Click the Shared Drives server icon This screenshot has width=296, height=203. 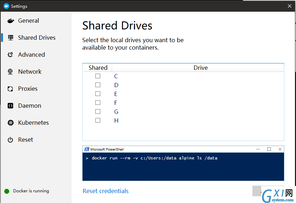pos(11,38)
